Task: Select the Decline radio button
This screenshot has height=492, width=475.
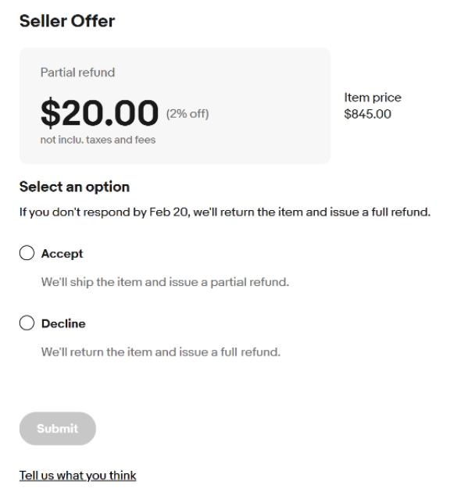Action: tap(27, 323)
